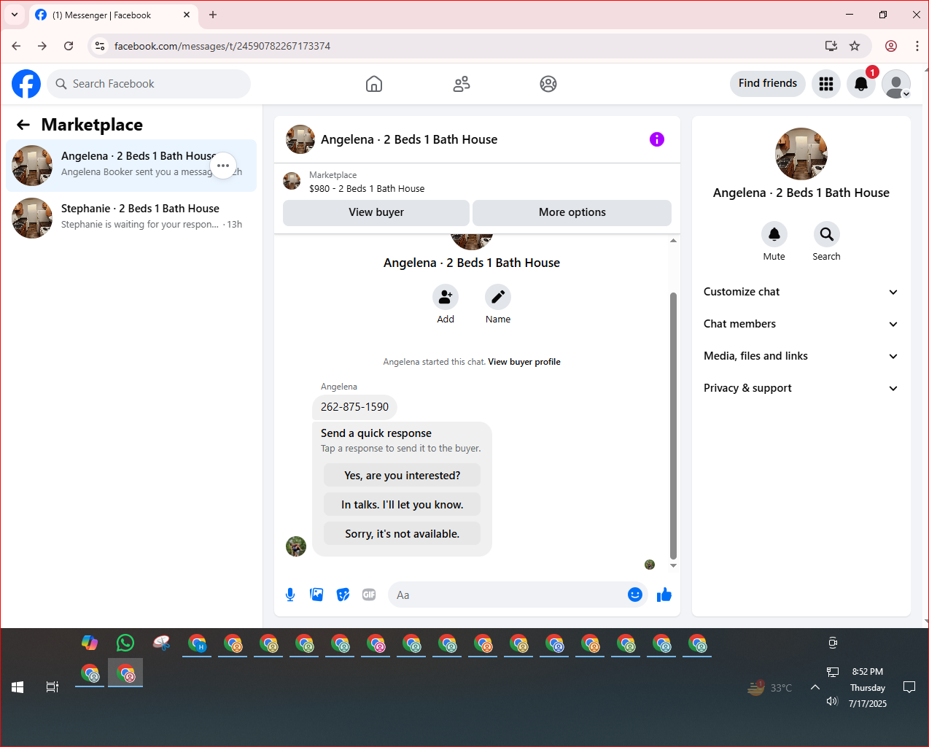Screen dimensions: 929x747
Task: Select the Messenger Facebook browser tab
Action: (x=113, y=15)
